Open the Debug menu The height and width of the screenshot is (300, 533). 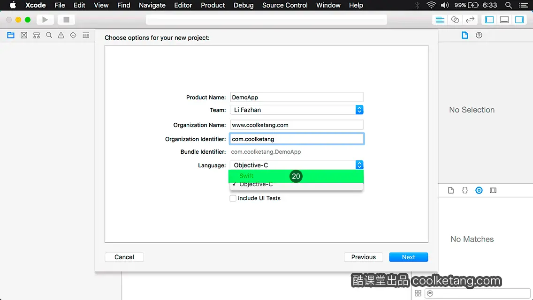tap(244, 5)
